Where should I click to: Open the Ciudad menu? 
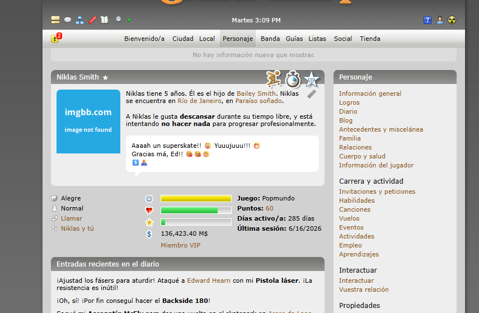point(182,39)
